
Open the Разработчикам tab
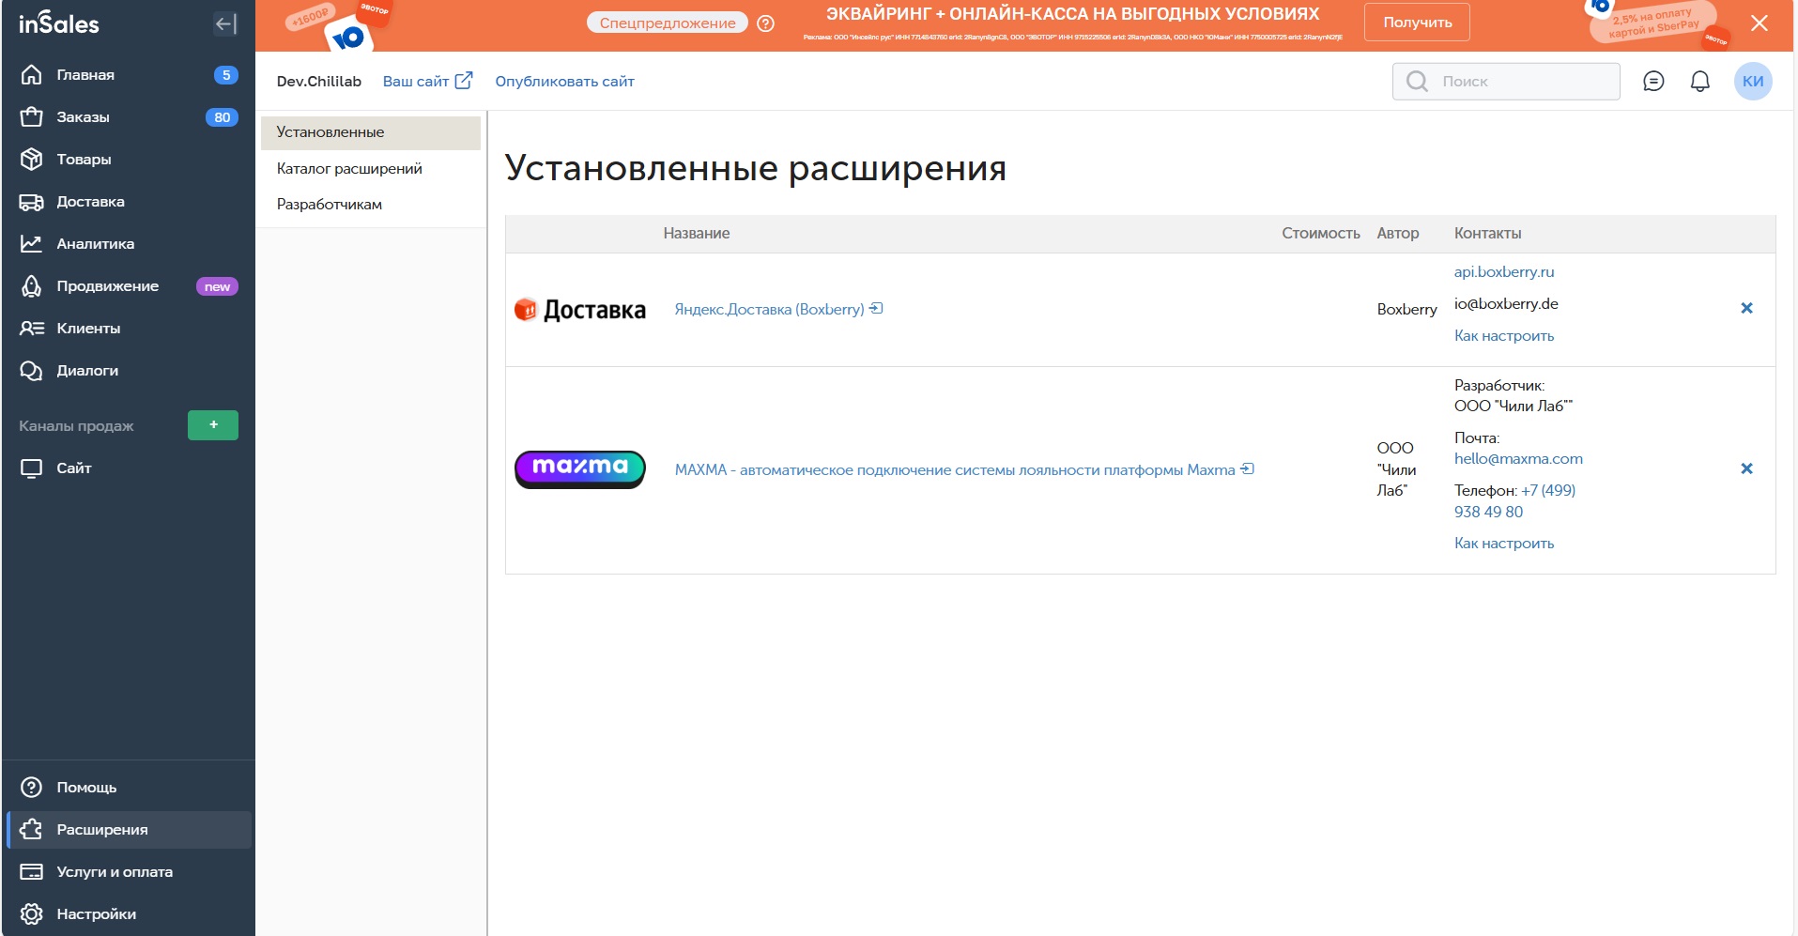[x=329, y=205]
